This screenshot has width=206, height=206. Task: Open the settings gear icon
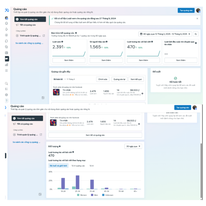tap(7, 95)
